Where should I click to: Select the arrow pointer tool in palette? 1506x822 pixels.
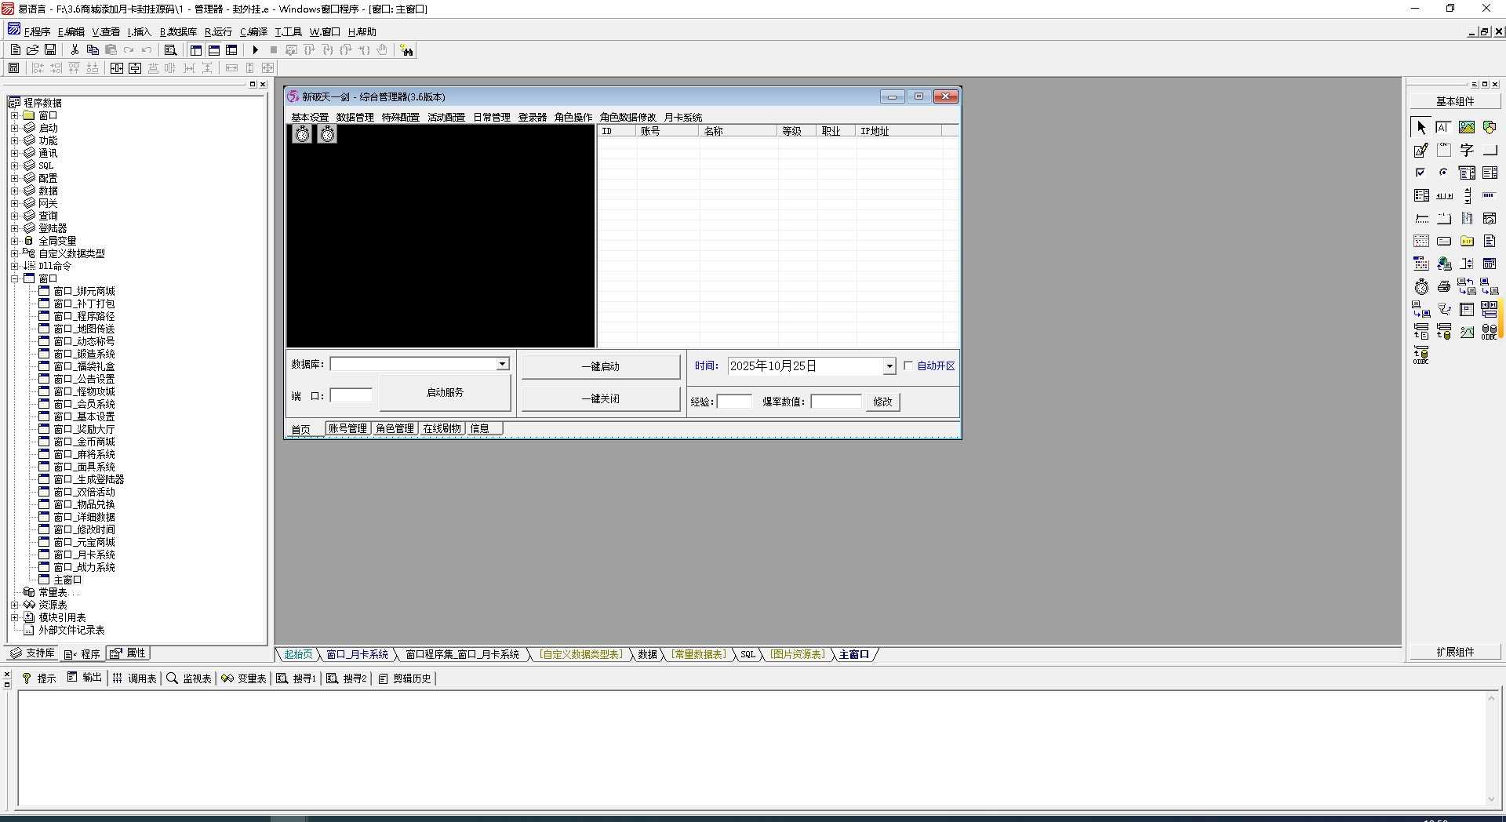point(1421,128)
